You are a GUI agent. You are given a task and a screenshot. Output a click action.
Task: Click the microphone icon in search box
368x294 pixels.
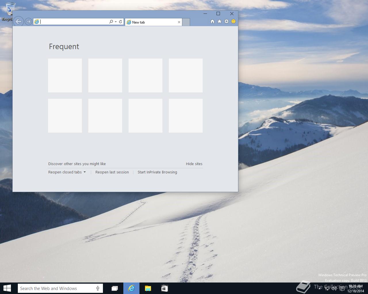tap(98, 288)
